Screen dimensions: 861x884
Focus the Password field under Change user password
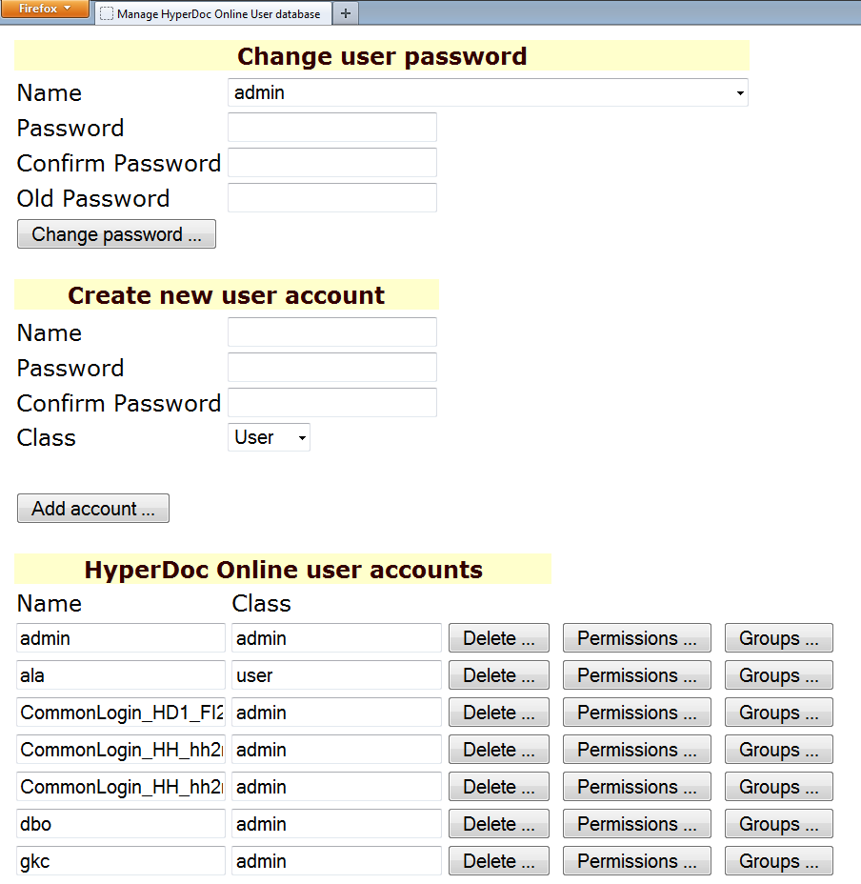pos(332,128)
